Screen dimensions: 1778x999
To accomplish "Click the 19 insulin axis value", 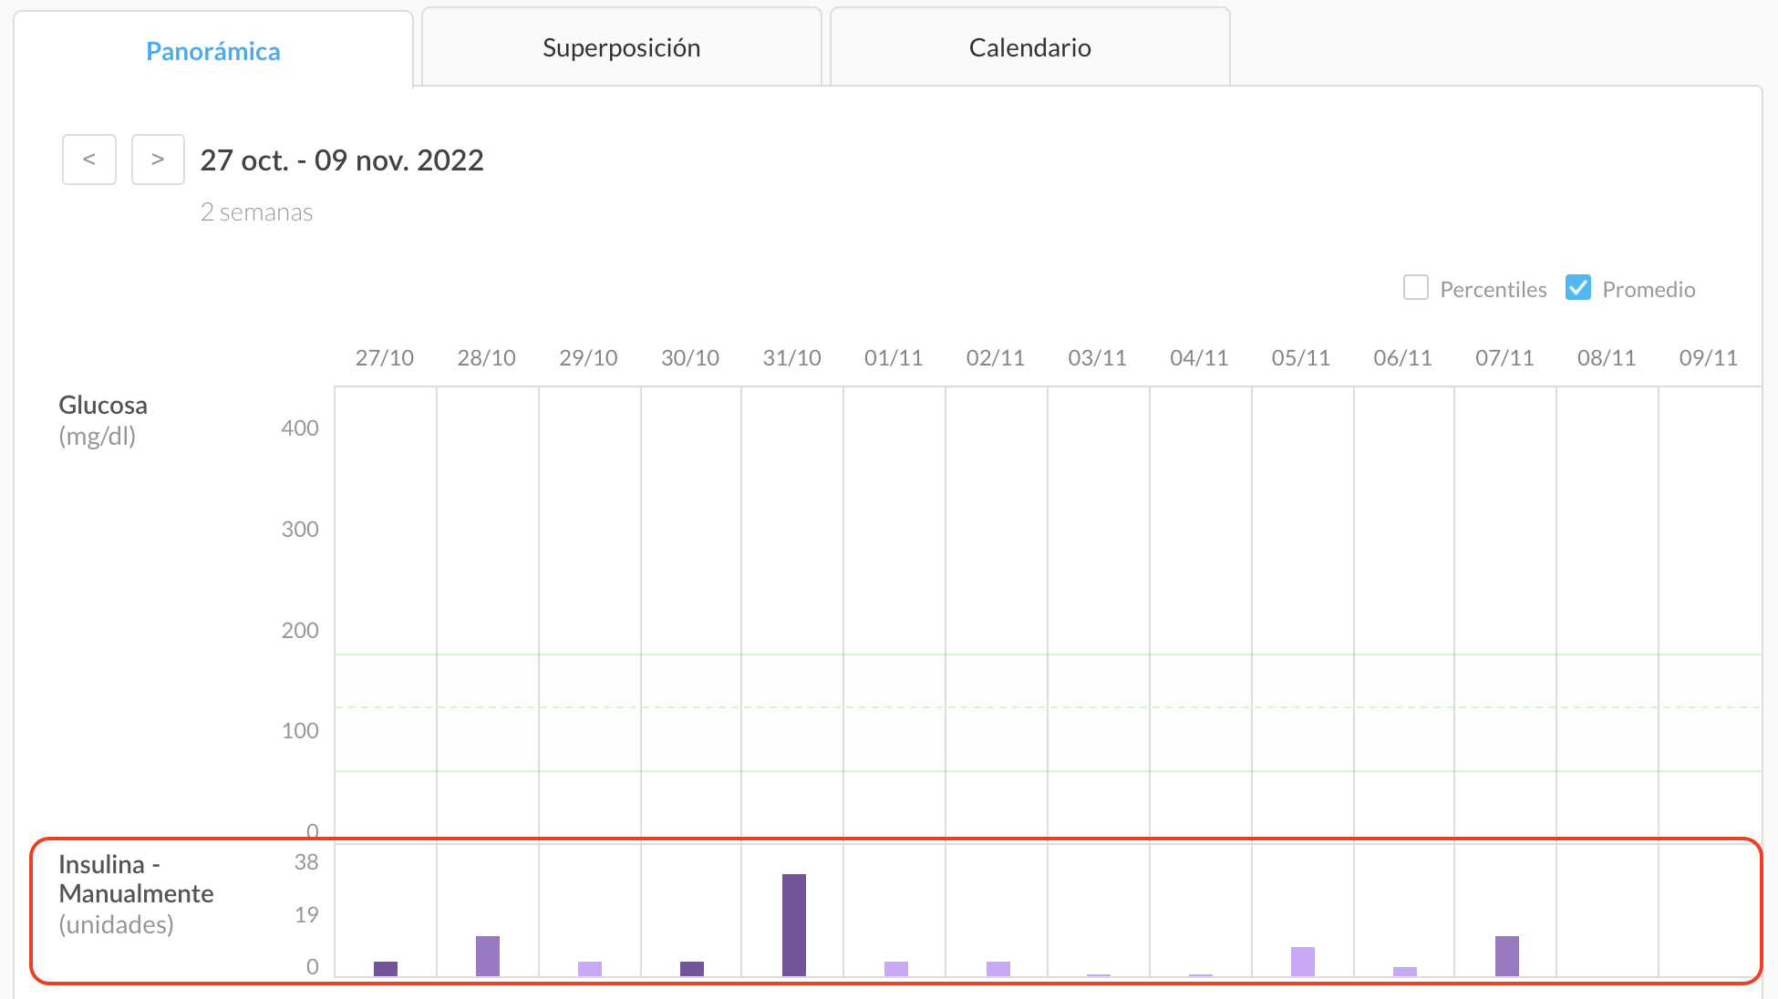I will point(306,915).
